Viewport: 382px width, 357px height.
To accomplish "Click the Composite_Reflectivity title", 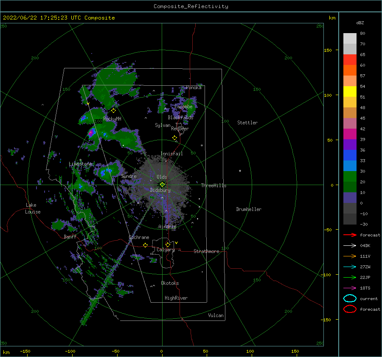I will (x=191, y=6).
